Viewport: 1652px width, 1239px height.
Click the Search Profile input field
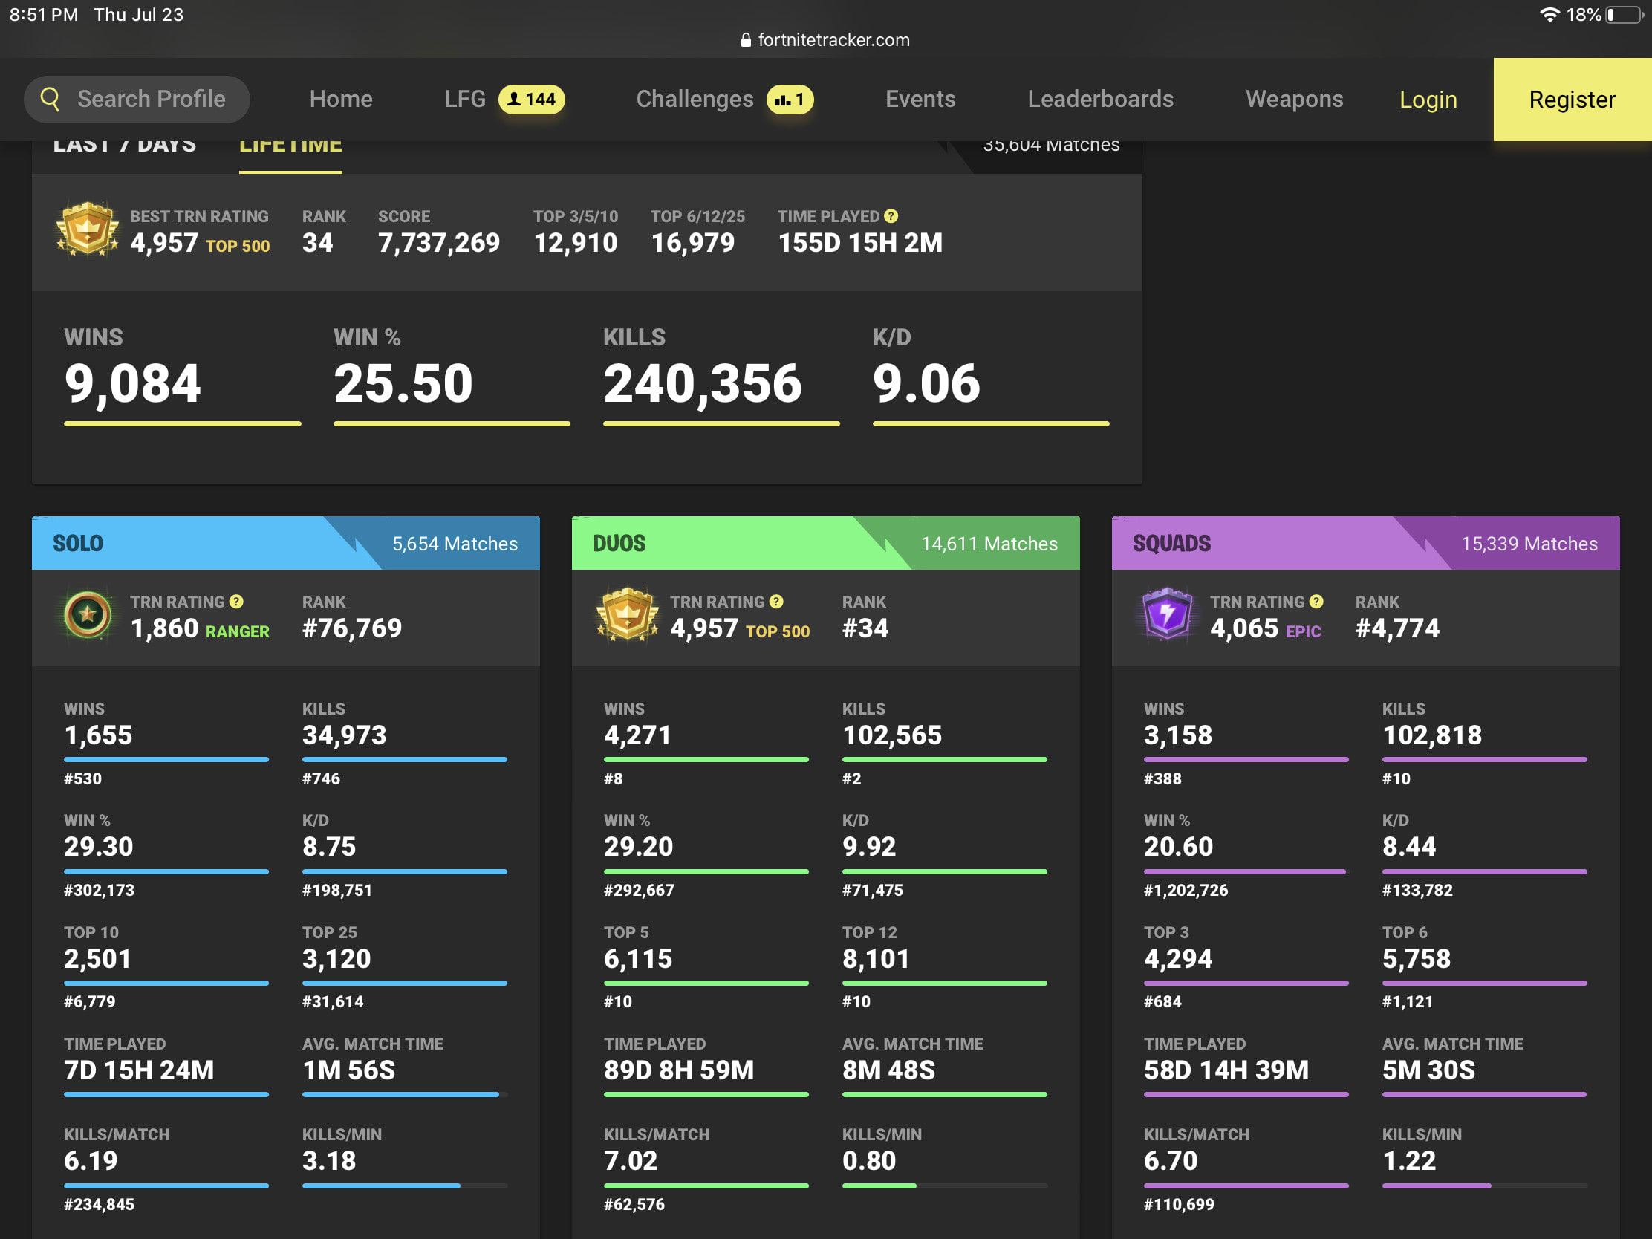(x=137, y=100)
